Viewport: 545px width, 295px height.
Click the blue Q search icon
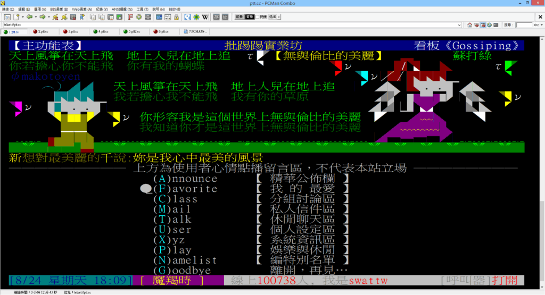[187, 17]
